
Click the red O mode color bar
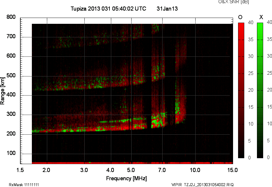(x=241, y=90)
